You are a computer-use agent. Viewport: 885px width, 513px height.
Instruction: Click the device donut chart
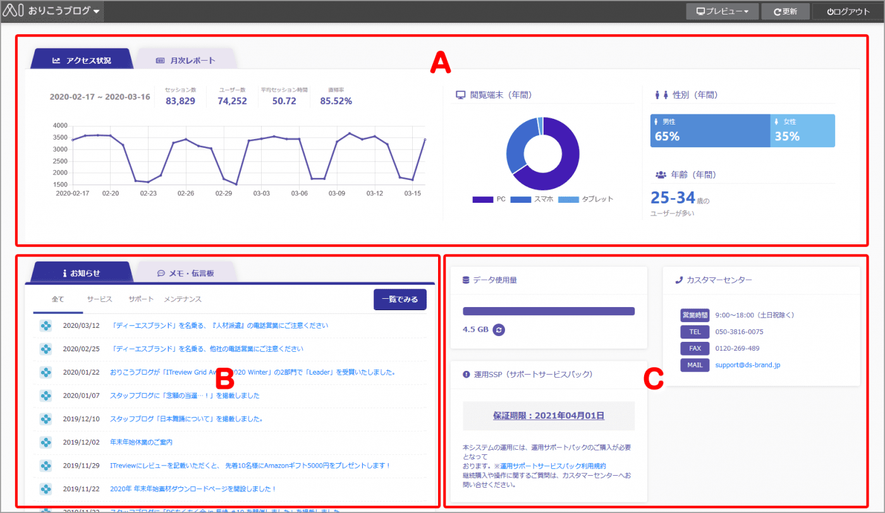point(542,154)
